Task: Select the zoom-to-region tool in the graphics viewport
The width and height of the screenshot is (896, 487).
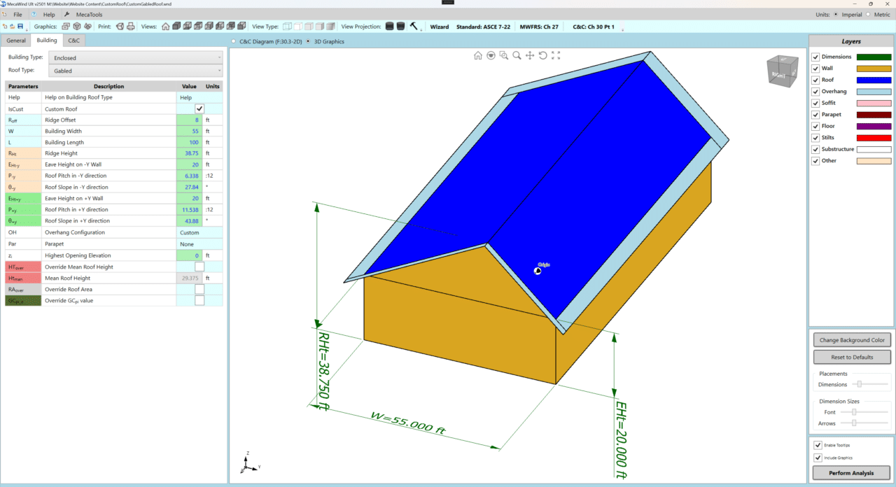Action: tap(503, 55)
